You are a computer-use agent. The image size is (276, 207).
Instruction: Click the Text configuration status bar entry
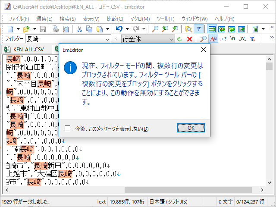pos(101,201)
